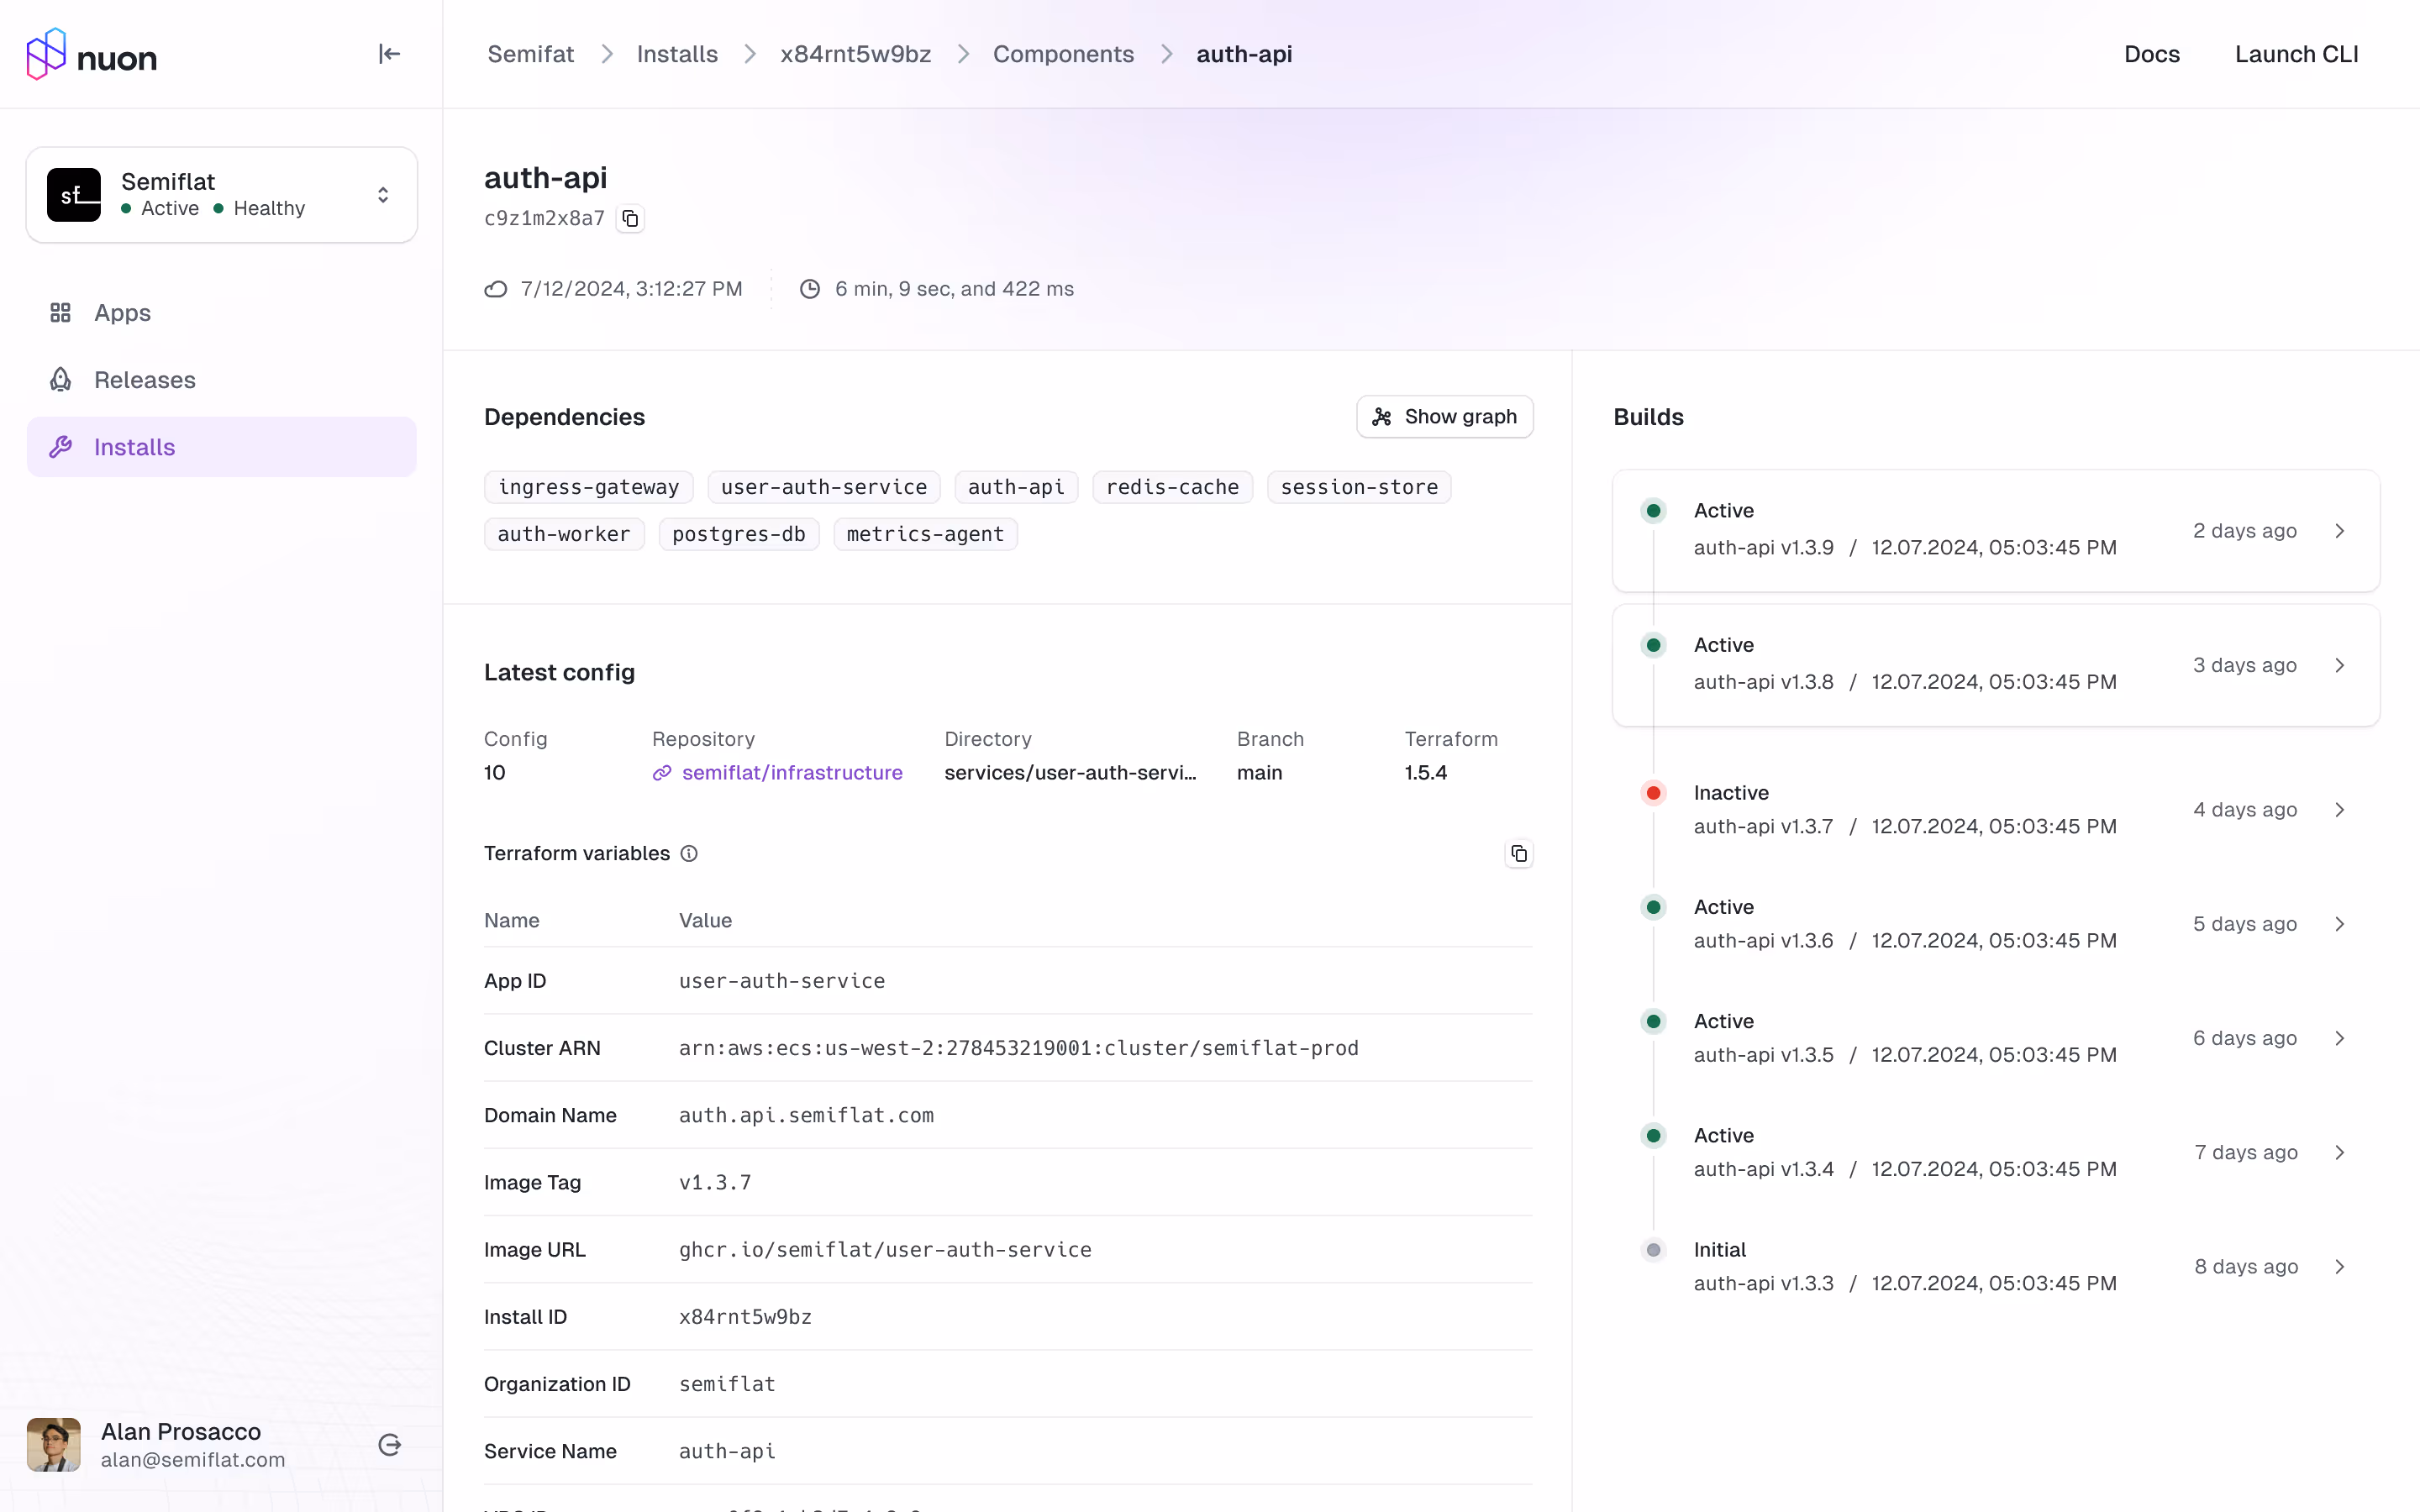Viewport: 2420px width, 1512px height.
Task: Expand the v1.3.7 build chevron
Action: [x=2339, y=809]
